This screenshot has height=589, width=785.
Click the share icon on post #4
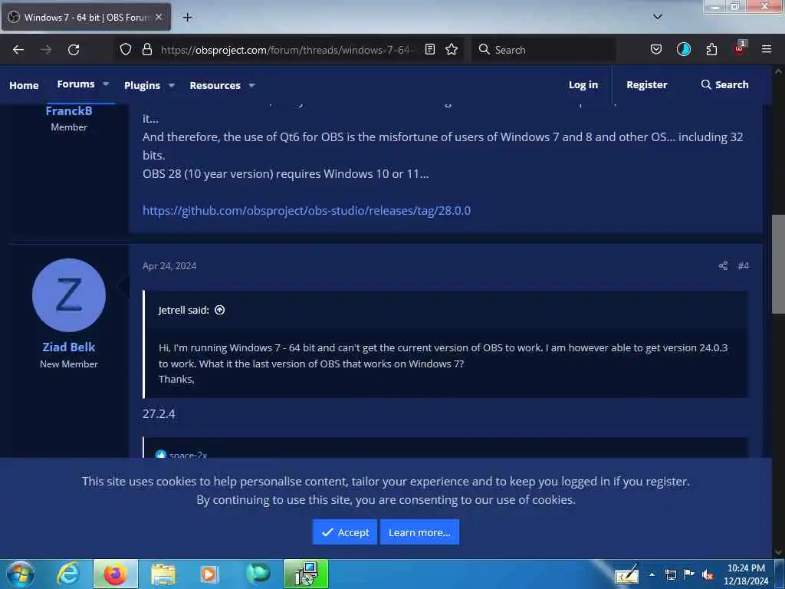[x=723, y=266]
